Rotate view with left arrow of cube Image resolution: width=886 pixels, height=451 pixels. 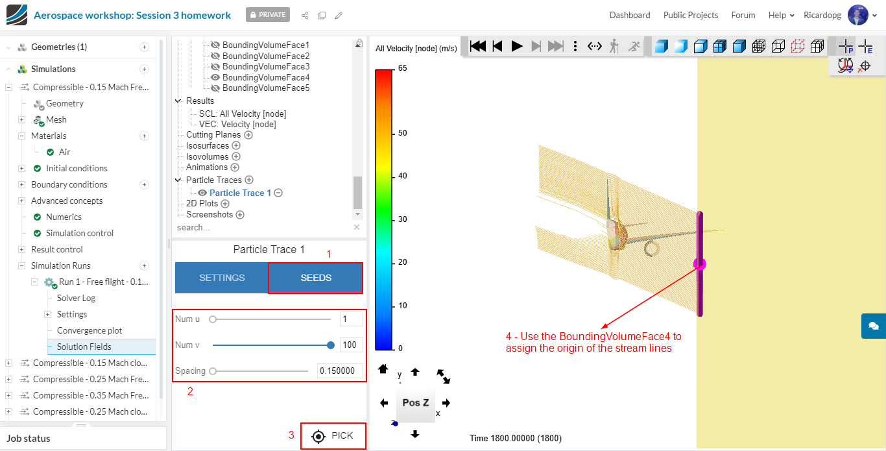coord(384,403)
